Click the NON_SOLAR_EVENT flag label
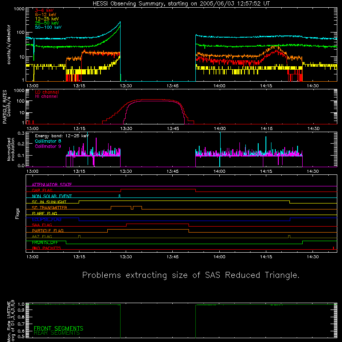342x342 pixels. point(52,196)
